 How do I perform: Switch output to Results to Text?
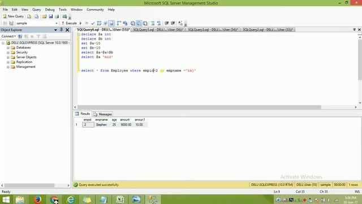point(133,23)
